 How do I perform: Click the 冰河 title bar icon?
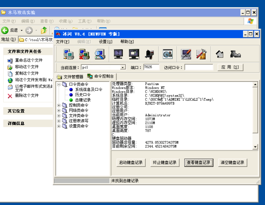pyautogui.click(x=58, y=34)
